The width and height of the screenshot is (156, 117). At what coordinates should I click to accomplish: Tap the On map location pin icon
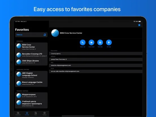(x=109, y=42)
